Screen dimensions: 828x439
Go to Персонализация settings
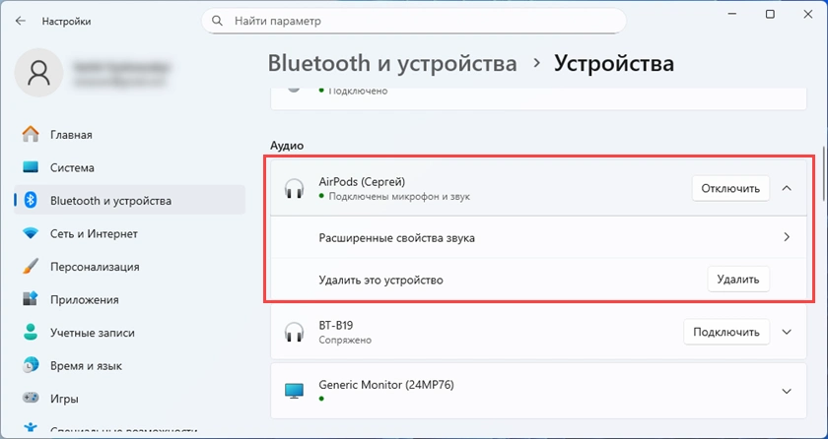pyautogui.click(x=94, y=267)
